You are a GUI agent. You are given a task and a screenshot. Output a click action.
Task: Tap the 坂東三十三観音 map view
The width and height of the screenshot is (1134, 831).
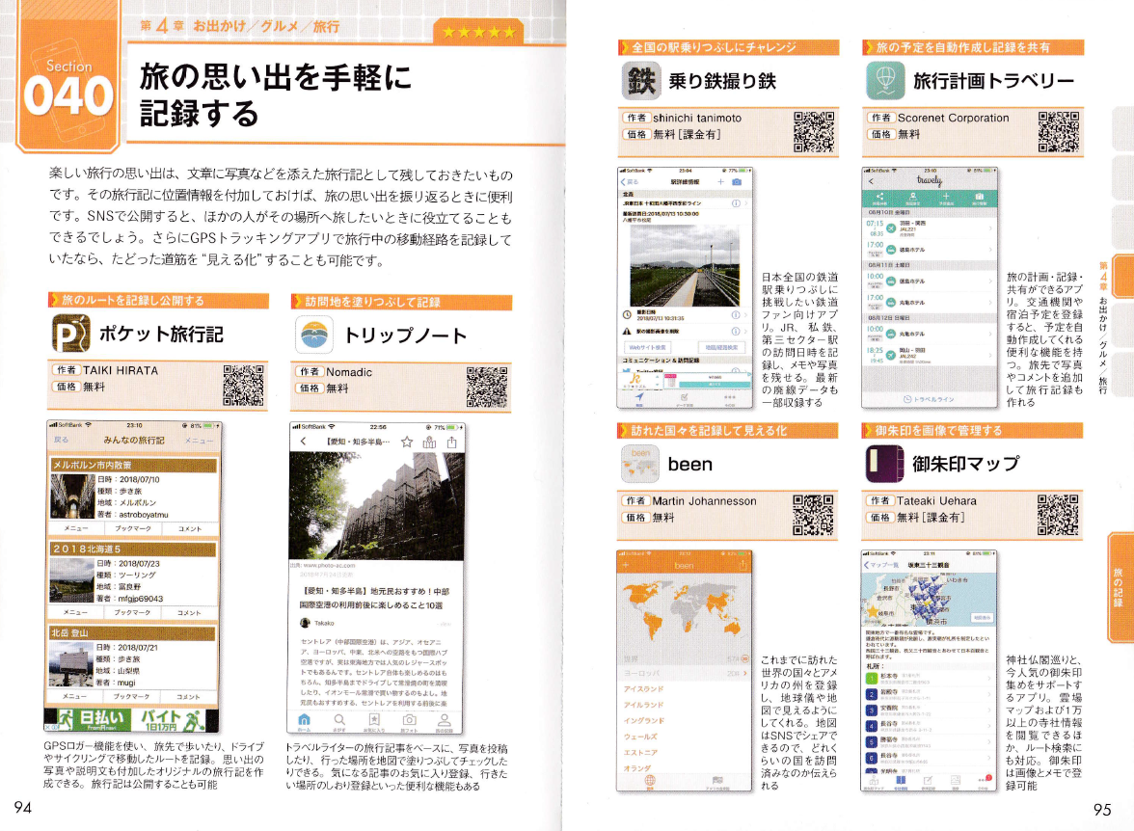pyautogui.click(x=930, y=601)
